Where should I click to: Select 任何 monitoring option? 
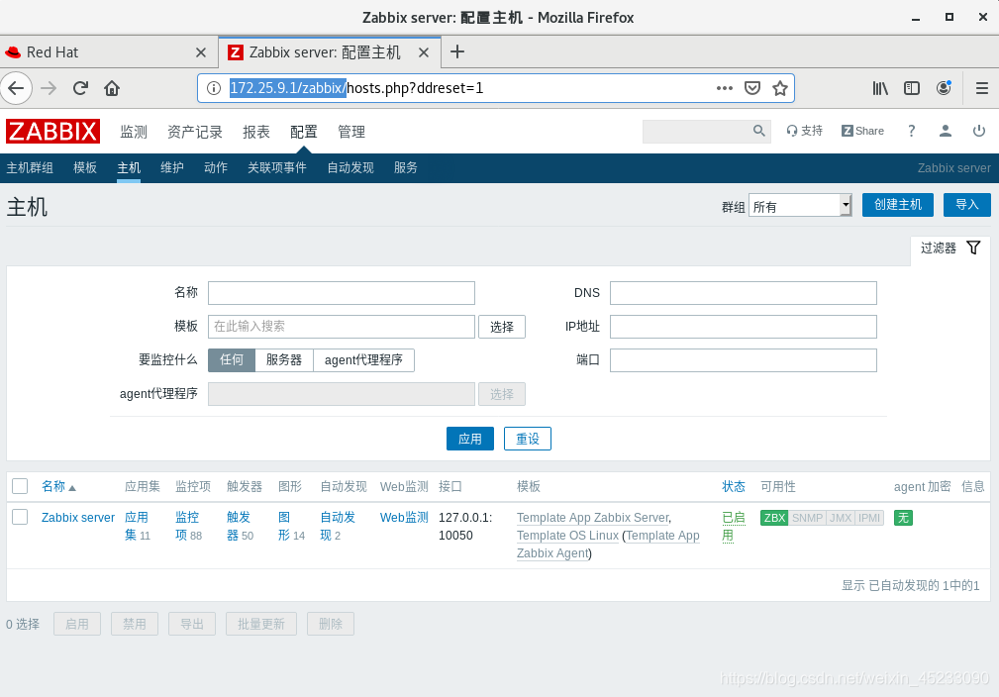[x=232, y=360]
